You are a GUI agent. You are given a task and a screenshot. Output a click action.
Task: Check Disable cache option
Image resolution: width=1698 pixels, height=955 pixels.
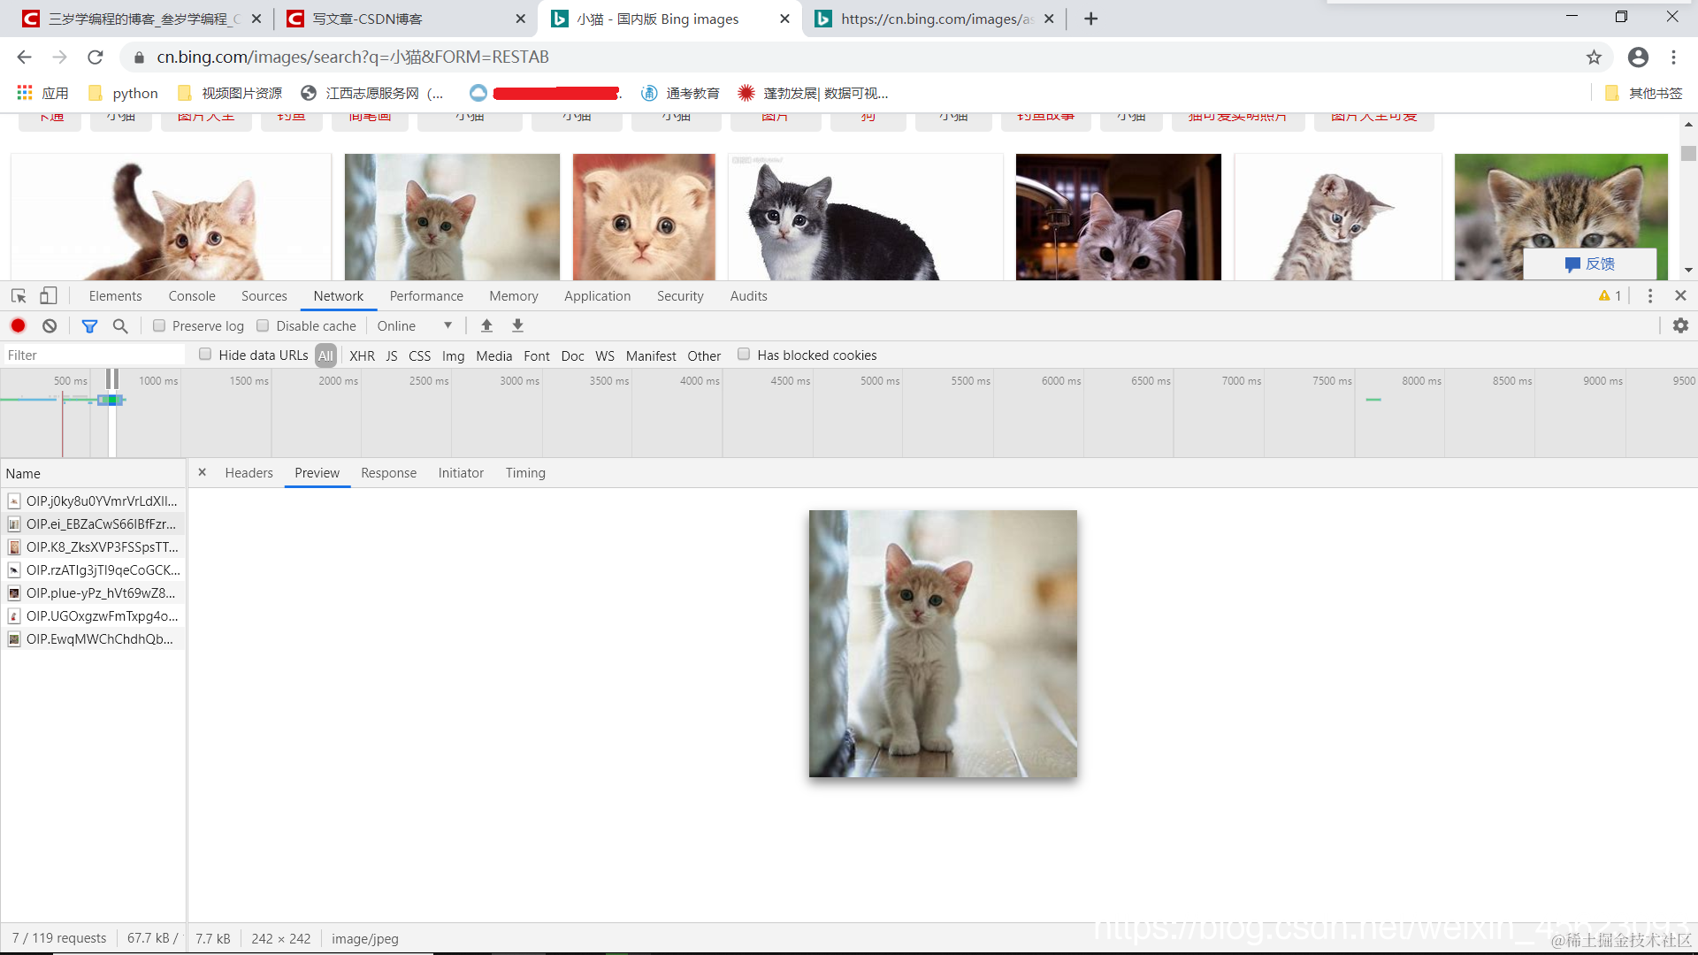263,325
